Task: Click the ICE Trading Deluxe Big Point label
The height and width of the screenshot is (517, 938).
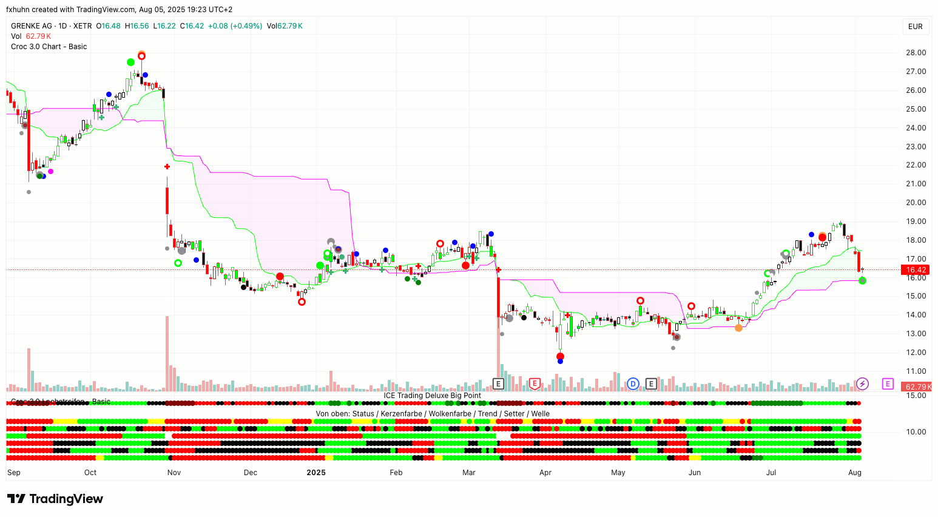Action: [432, 396]
